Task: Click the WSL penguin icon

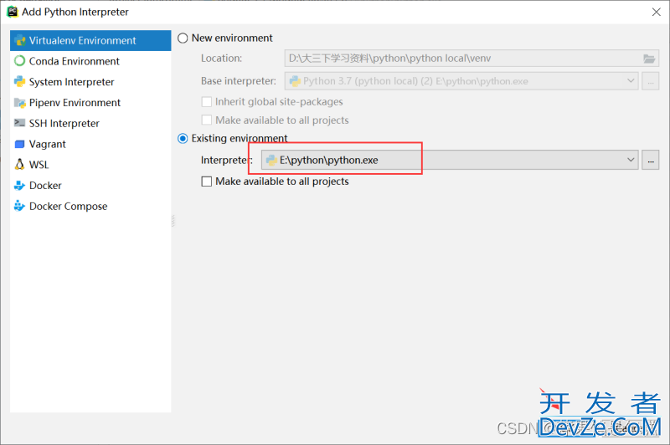Action: [x=19, y=164]
